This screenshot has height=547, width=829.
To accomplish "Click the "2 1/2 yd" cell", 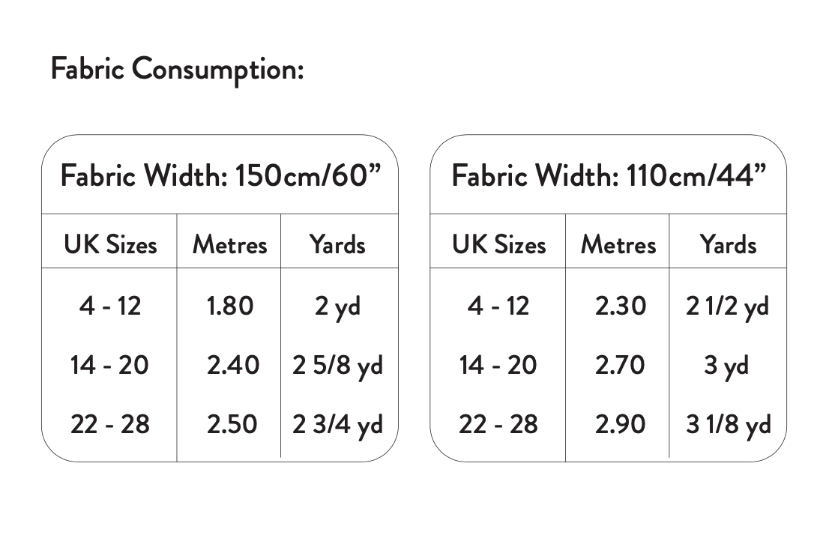I will tap(727, 306).
